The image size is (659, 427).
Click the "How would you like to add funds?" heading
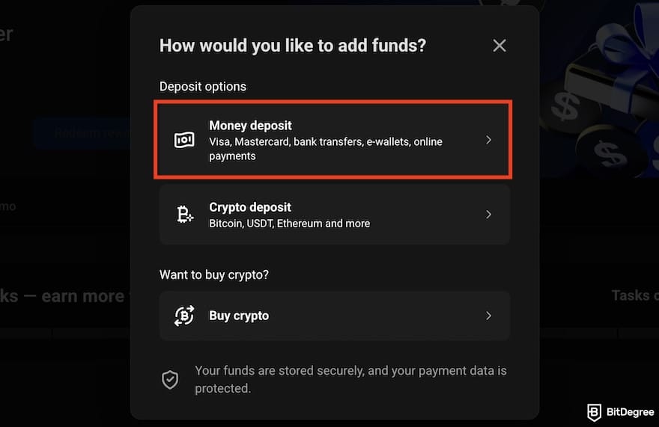pyautogui.click(x=293, y=46)
